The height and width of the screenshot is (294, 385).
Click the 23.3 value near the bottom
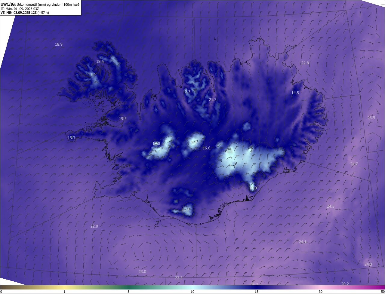click(x=179, y=278)
